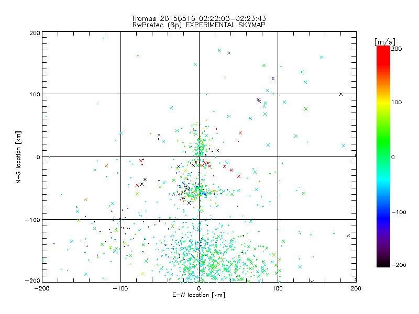Click the "-200" tick label on the E-W axis

tap(42, 288)
